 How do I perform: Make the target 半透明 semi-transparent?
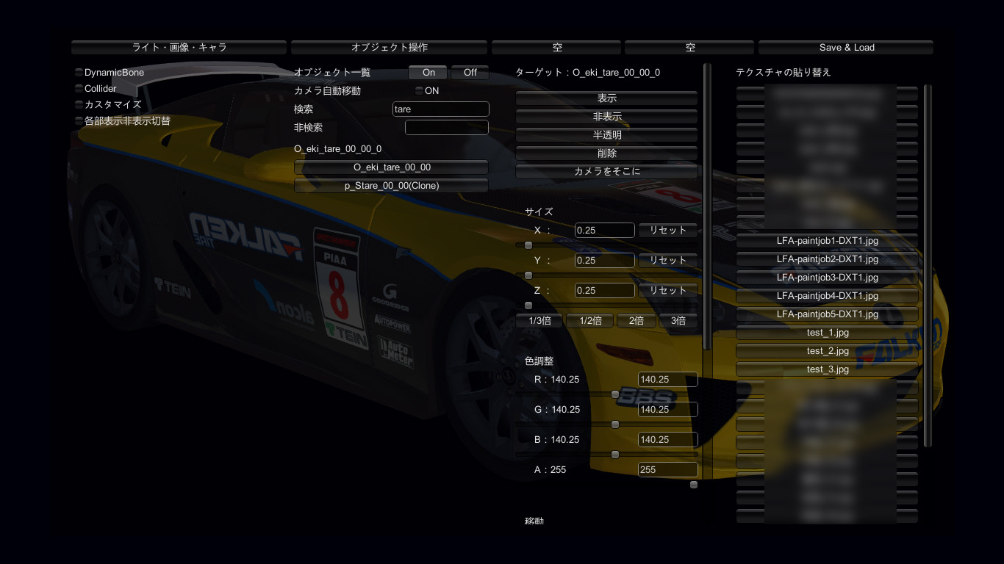[606, 135]
